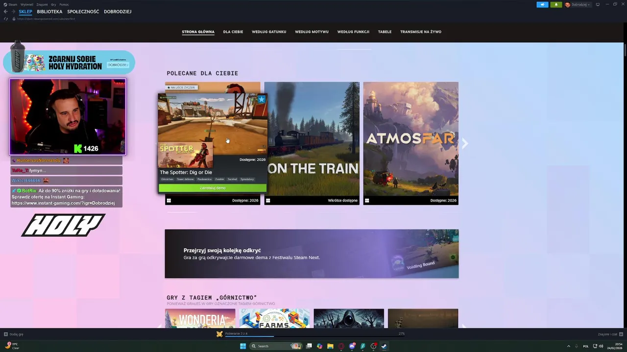Click the Znajomi i czat icon
This screenshot has width=627, height=352.
coord(621,334)
